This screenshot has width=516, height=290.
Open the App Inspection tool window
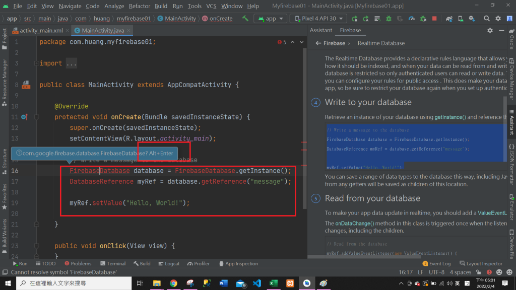coord(238,264)
